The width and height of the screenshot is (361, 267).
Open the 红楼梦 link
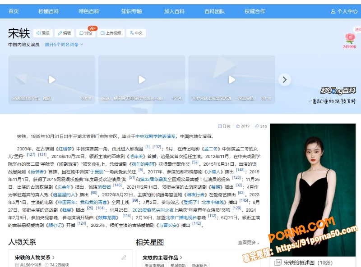(65, 149)
